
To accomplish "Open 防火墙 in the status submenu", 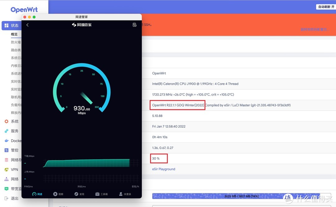I will [x=16, y=42].
